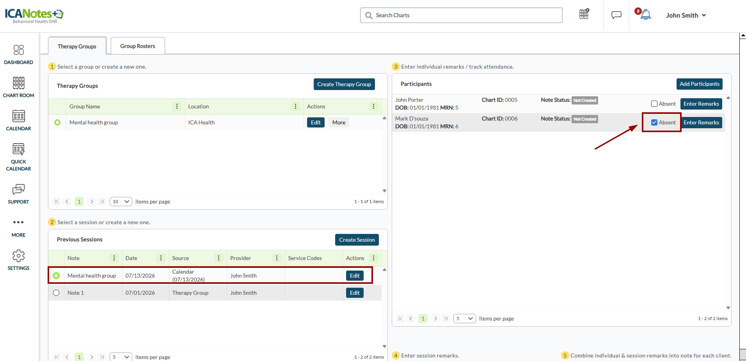Click the ICANotes logo
This screenshot has width=746, height=361.
pos(34,16)
